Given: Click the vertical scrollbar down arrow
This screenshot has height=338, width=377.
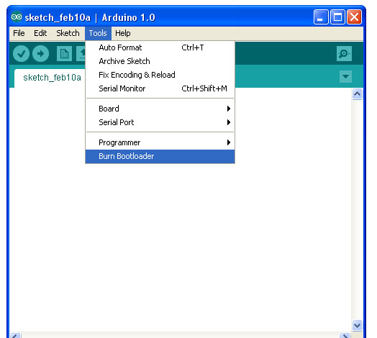Looking at the screenshot, I should click(357, 326).
